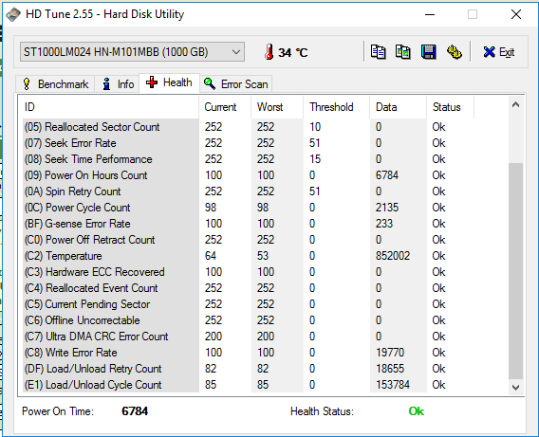Click the Threshold column header
Image resolution: width=539 pixels, height=437 pixels.
337,107
